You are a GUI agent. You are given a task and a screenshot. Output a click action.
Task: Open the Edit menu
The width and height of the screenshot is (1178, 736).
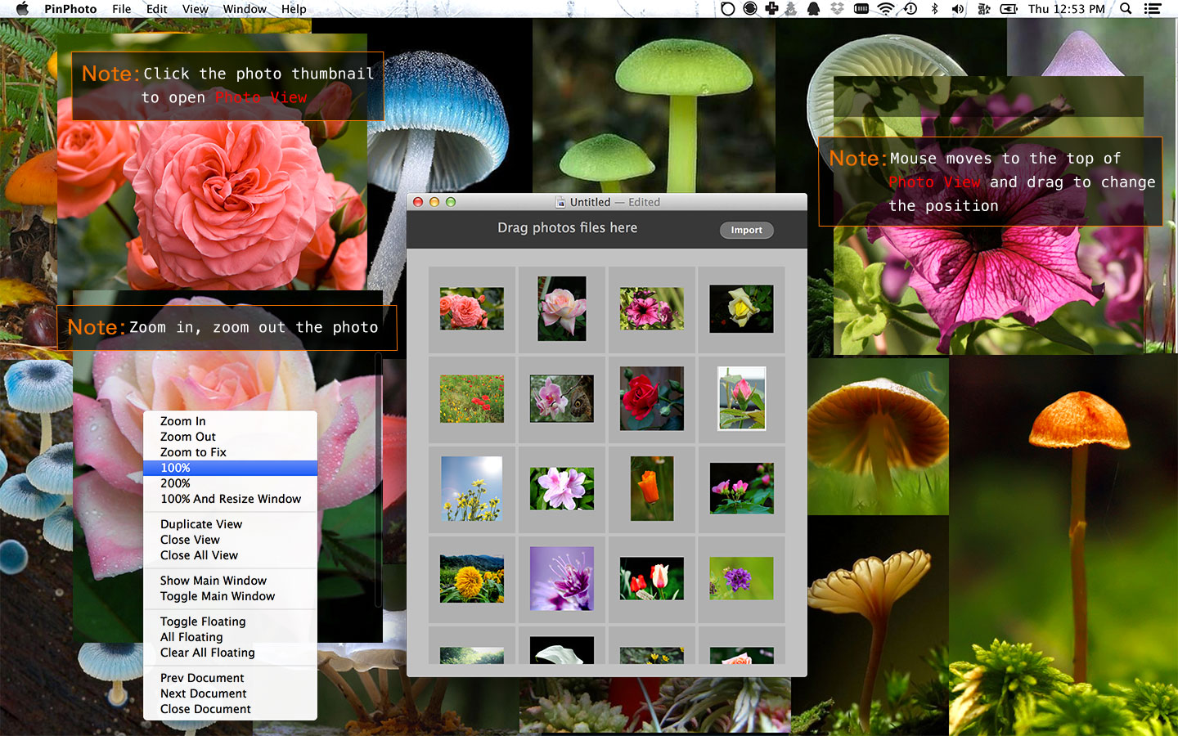[x=157, y=9]
